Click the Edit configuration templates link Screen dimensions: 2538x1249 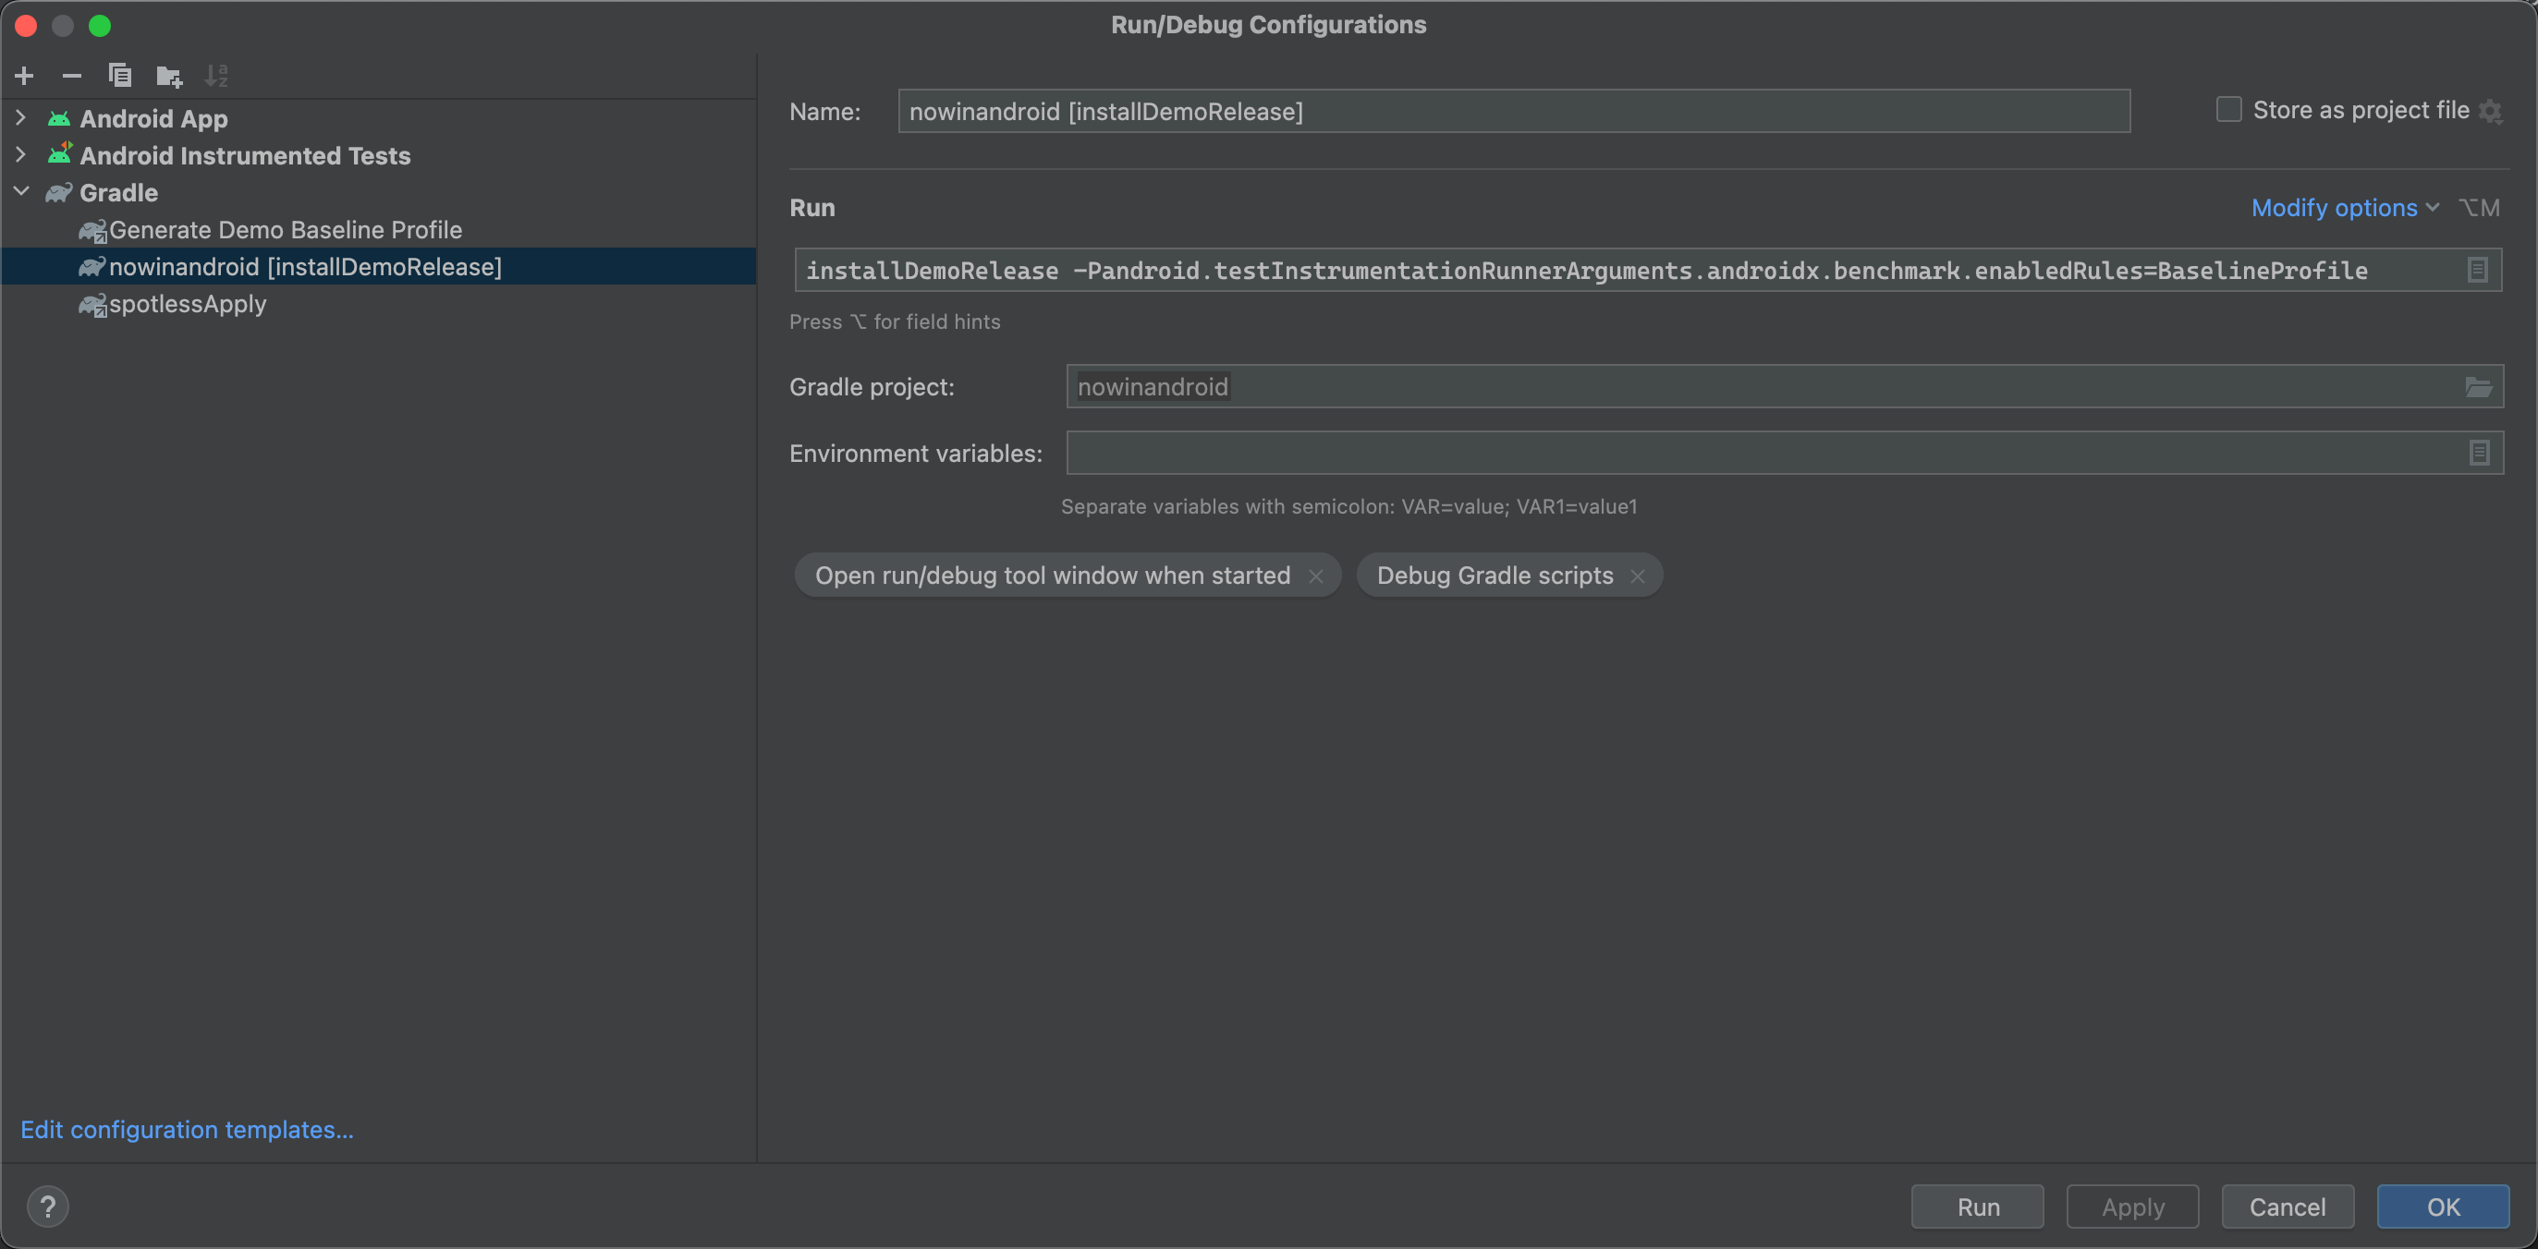(188, 1128)
